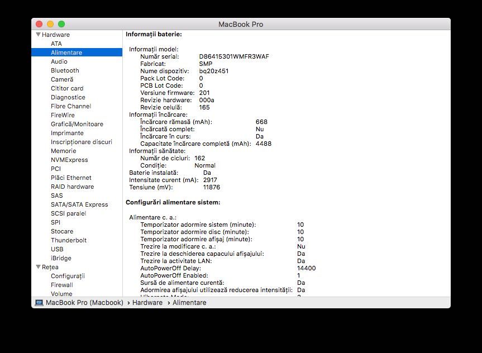Image resolution: width=482 pixels, height=353 pixels.
Task: Select Memorie in the sidebar
Action: pos(63,151)
